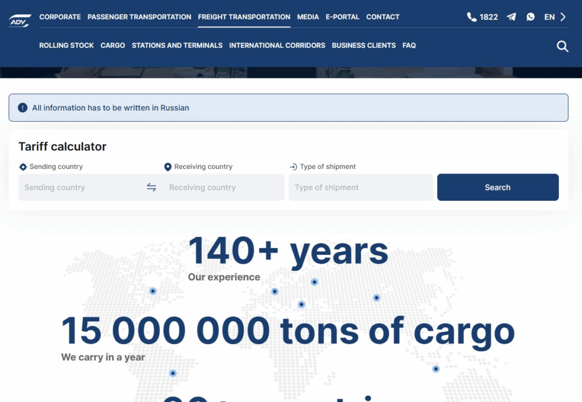The height and width of the screenshot is (402, 582).
Task: Click the ADY logo
Action: click(x=20, y=21)
